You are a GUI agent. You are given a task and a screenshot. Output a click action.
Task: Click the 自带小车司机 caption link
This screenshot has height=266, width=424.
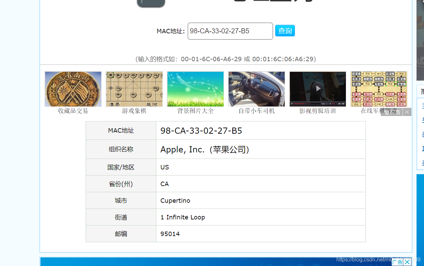pyautogui.click(x=257, y=111)
